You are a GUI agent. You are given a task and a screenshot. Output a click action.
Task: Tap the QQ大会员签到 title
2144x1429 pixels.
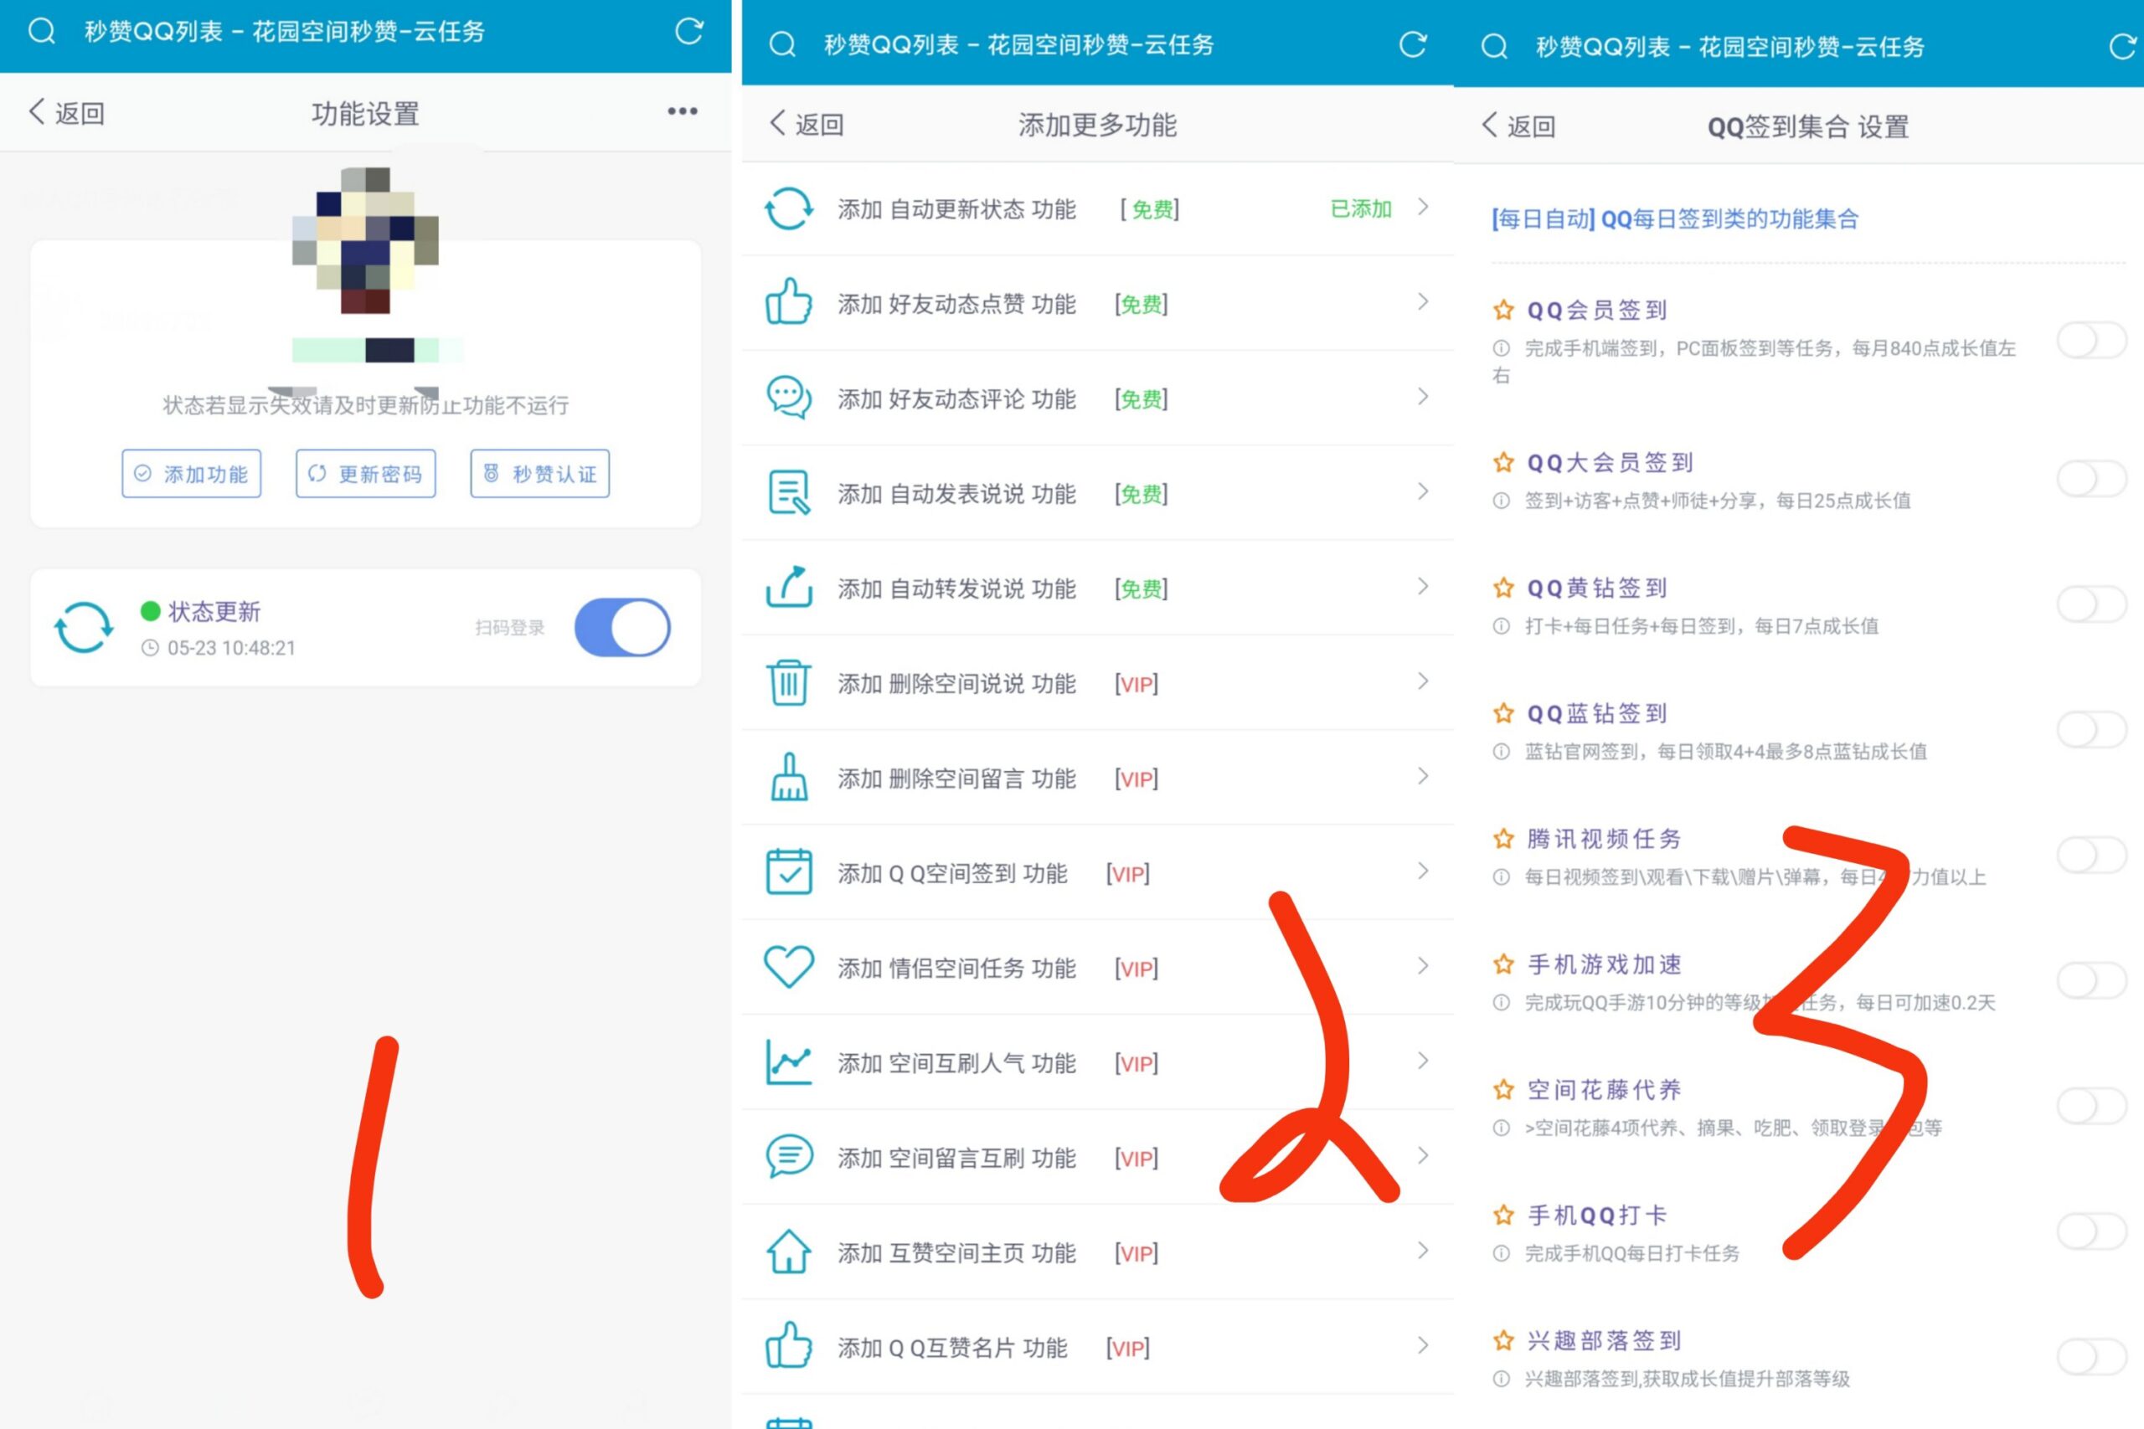1611,462
